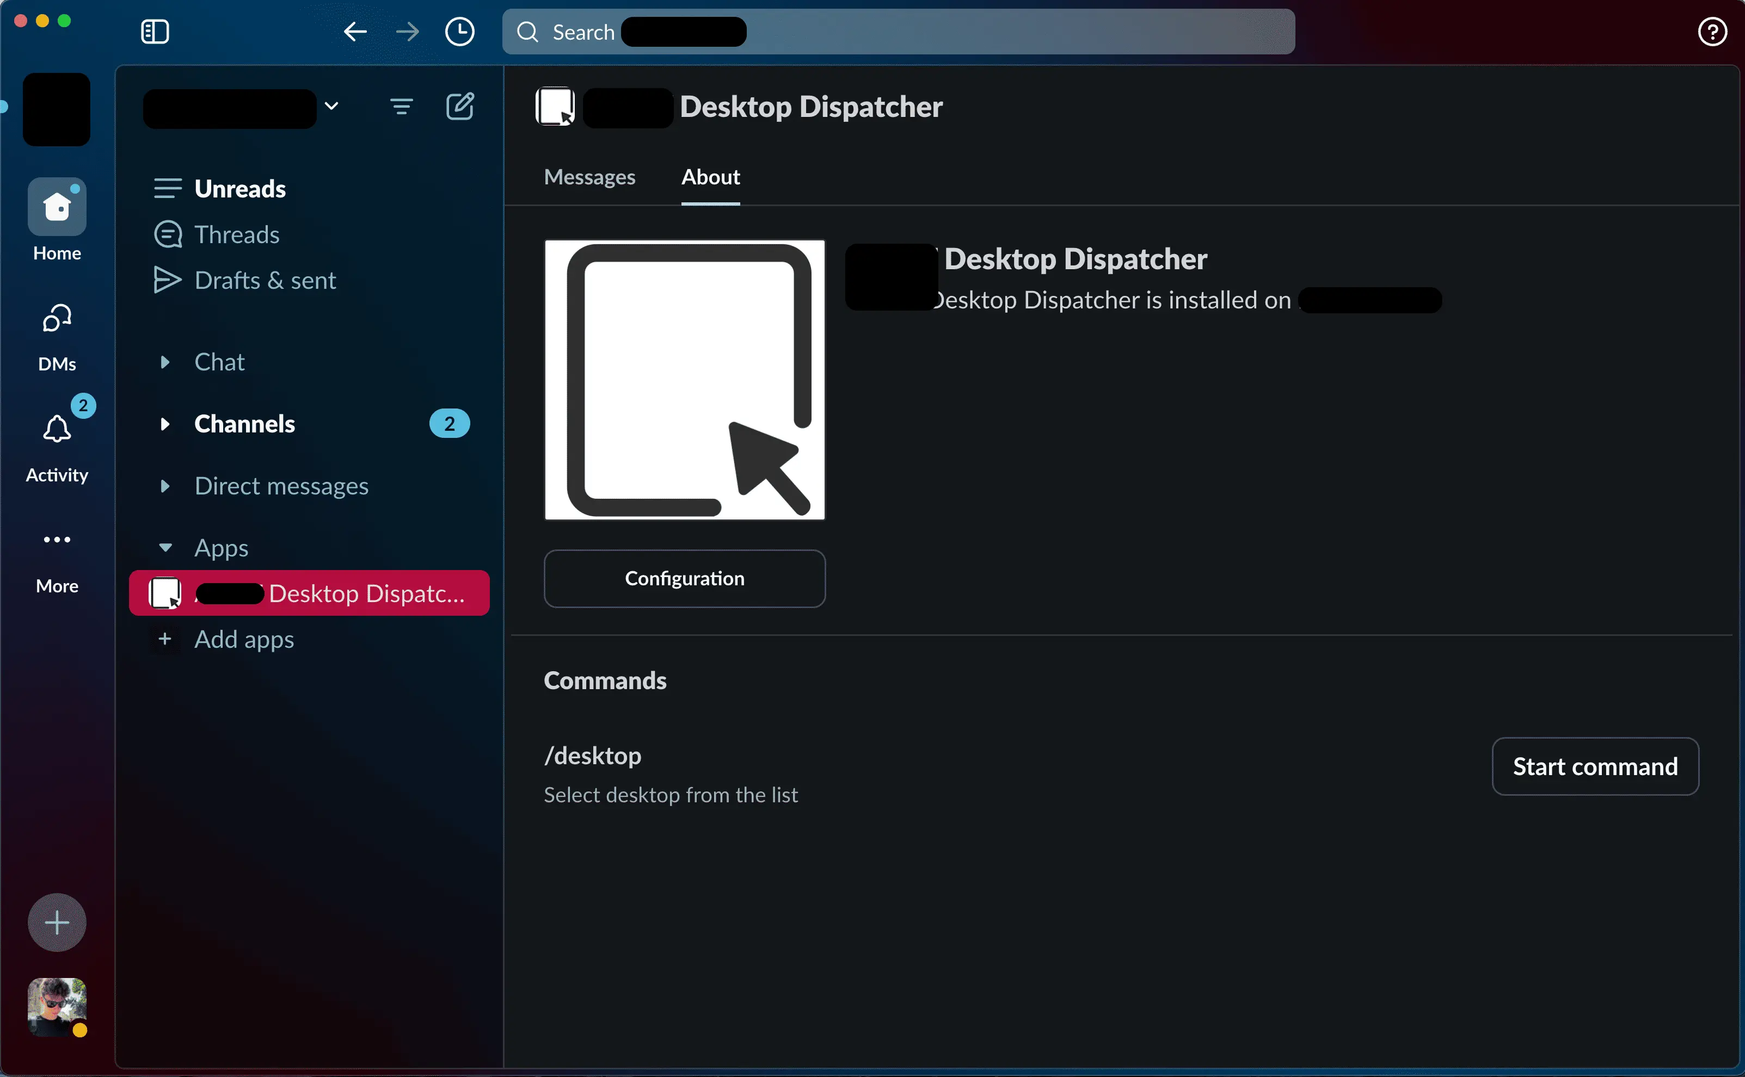
Task: Toggle the sidebar panel icon
Action: point(155,32)
